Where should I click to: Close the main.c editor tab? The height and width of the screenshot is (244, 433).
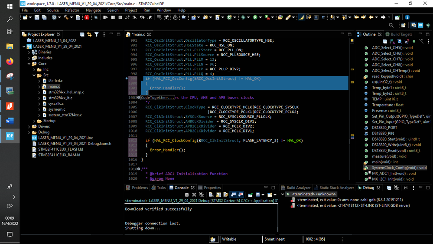pos(149,34)
